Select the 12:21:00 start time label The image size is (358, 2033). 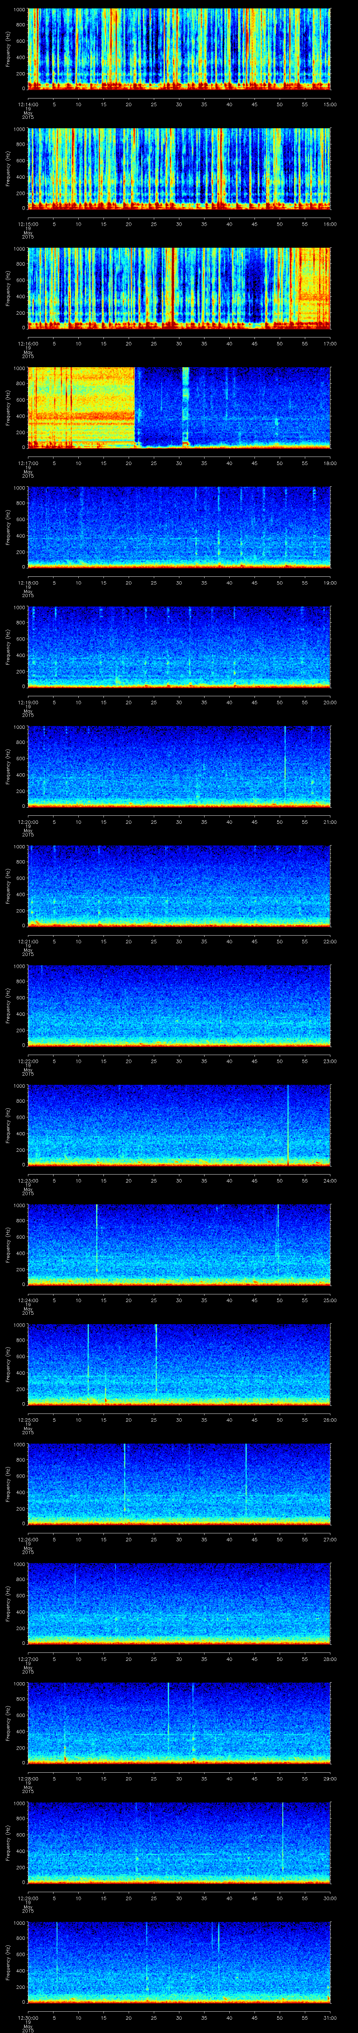click(28, 942)
